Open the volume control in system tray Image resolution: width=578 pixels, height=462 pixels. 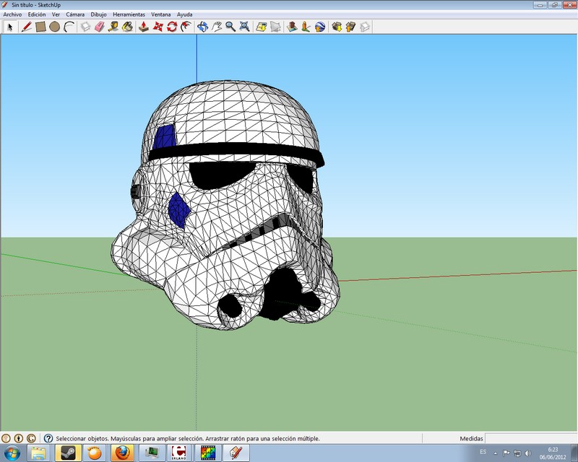click(x=528, y=453)
